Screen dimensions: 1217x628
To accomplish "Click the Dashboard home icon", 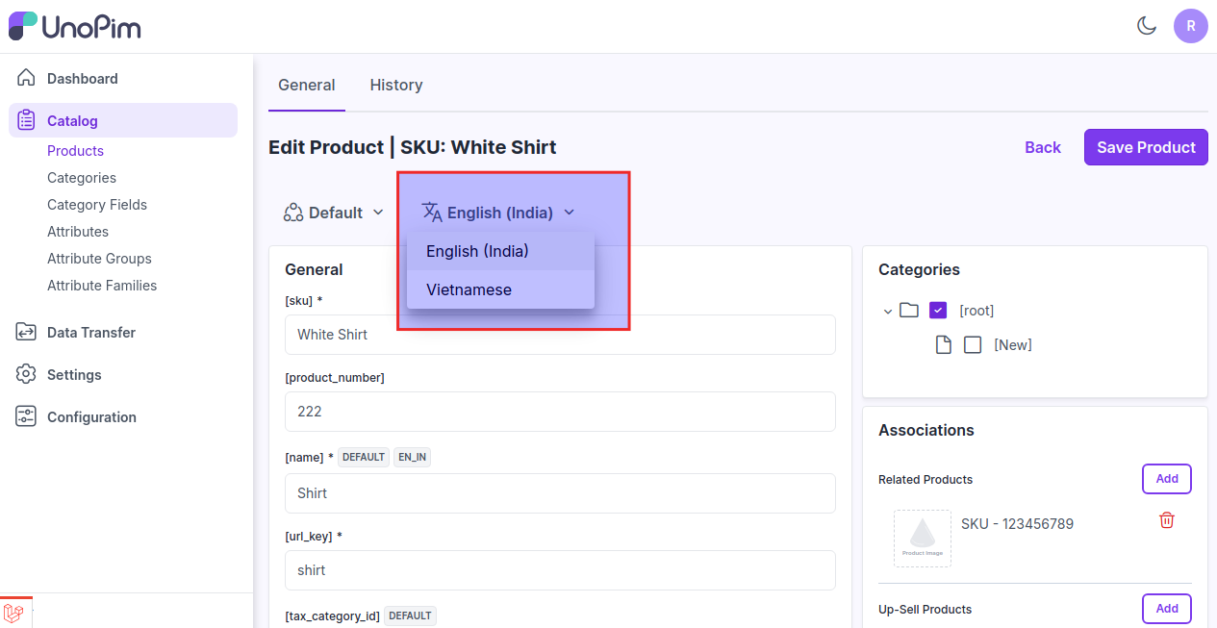I will click(27, 78).
